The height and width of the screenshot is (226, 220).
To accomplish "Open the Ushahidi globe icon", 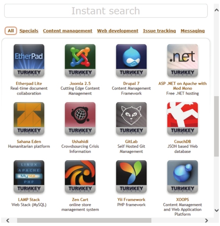I will tap(80, 118).
